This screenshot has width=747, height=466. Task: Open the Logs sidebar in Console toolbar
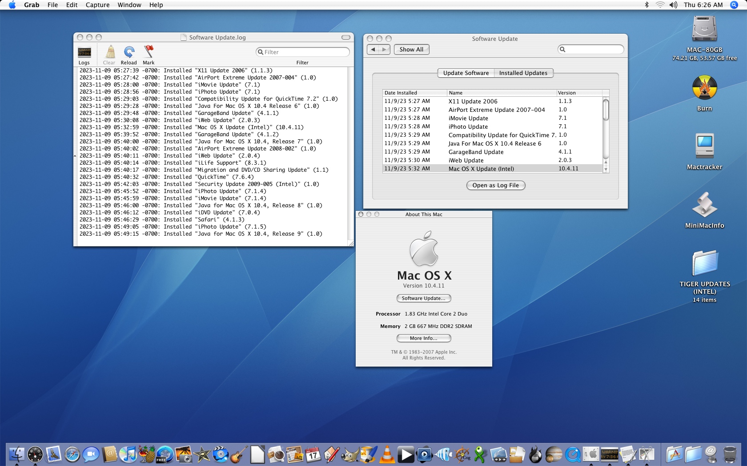coord(84,55)
